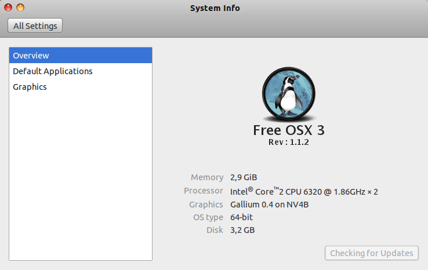Click the Intel Core 2 processor value
Screen dimensions: 428x270
click(x=304, y=191)
